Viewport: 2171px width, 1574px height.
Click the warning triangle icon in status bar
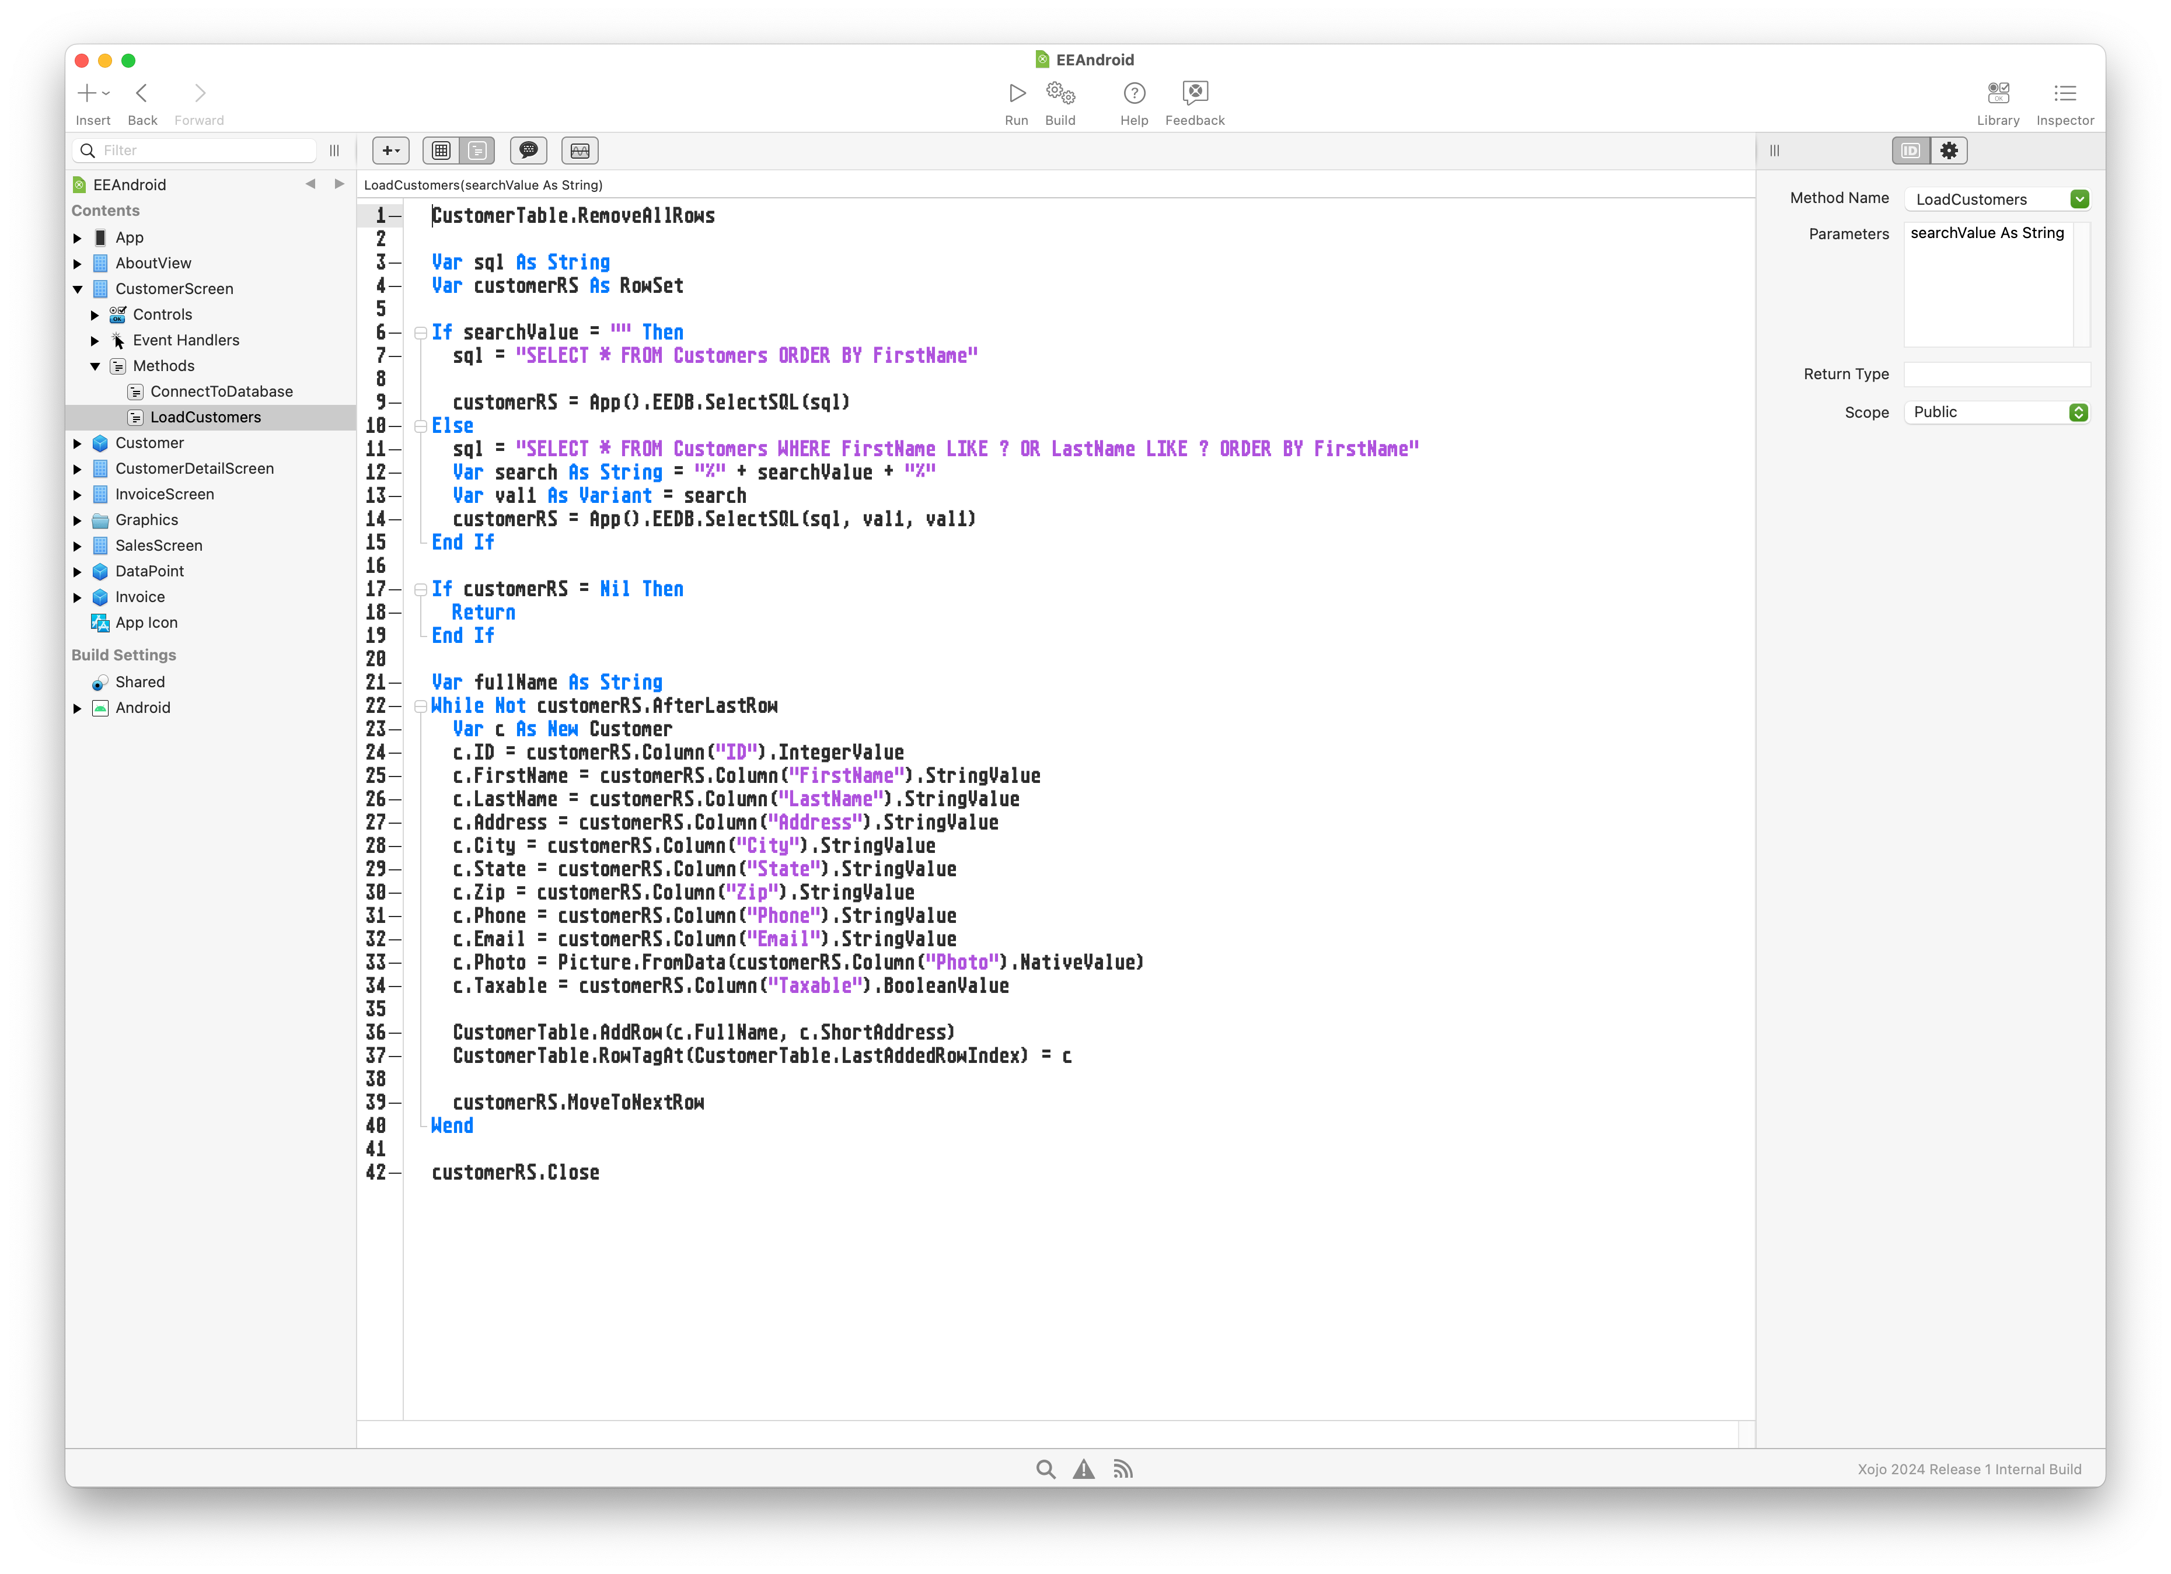pyautogui.click(x=1084, y=1469)
